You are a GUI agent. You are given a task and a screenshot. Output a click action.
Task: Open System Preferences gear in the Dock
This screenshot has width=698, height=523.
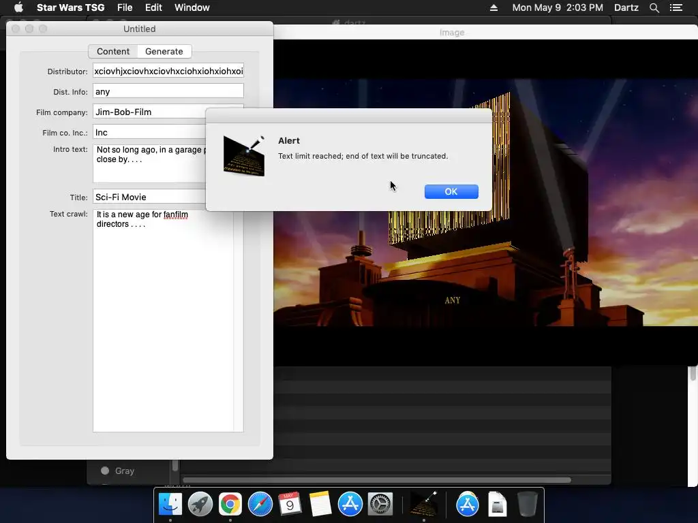point(380,505)
